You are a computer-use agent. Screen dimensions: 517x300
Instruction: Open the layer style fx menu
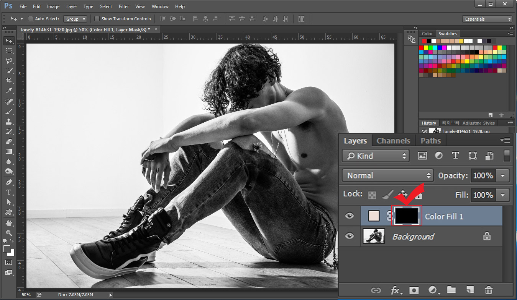click(396, 290)
